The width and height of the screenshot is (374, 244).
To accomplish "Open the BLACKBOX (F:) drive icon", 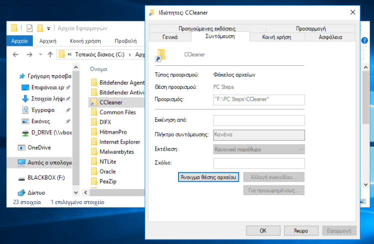I will [21, 178].
